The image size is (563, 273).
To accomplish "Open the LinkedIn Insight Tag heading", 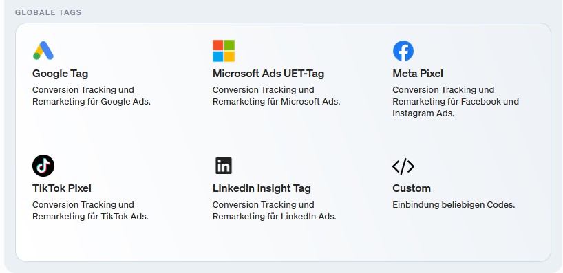I will tap(262, 188).
